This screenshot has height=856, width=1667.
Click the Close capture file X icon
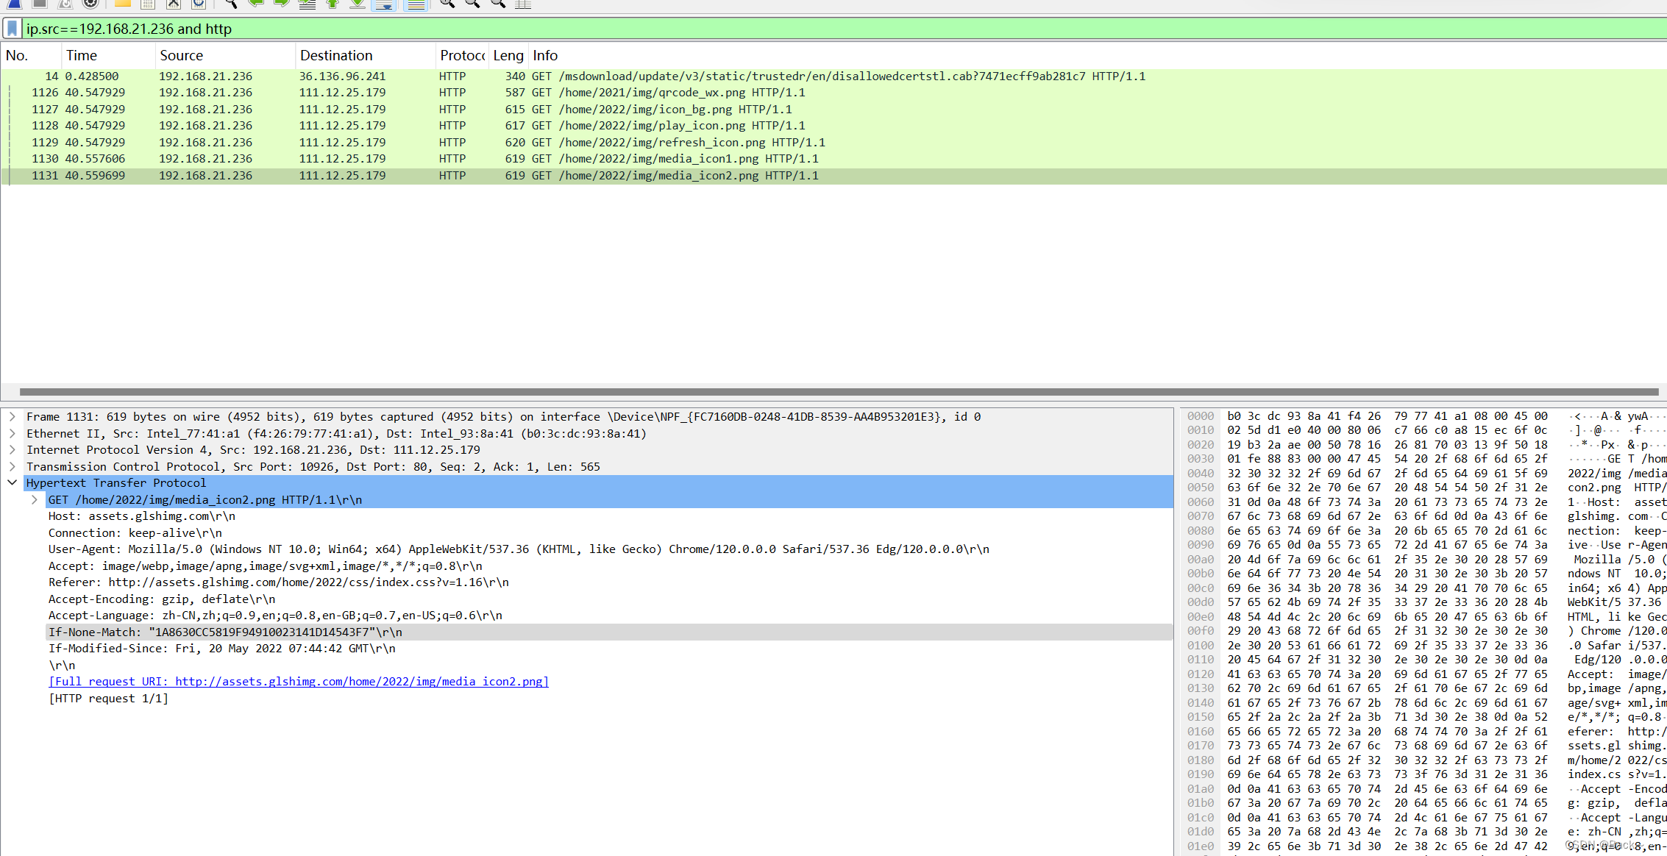[173, 4]
